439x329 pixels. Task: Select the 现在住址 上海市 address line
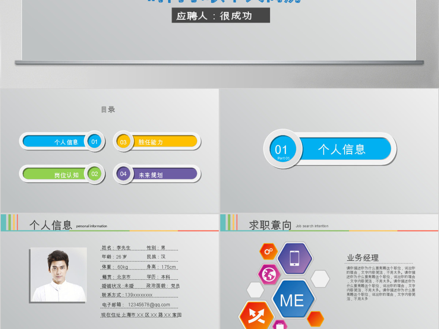(141, 315)
